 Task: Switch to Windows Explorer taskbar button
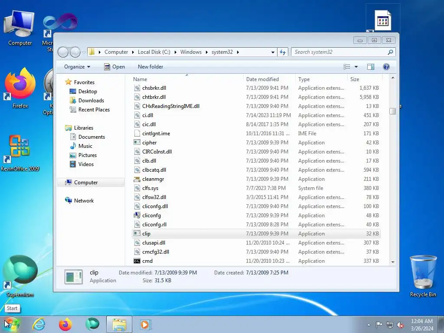(x=119, y=324)
